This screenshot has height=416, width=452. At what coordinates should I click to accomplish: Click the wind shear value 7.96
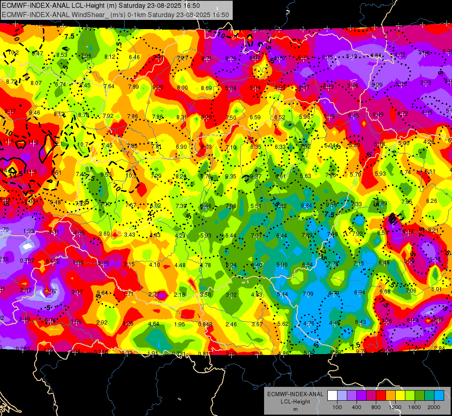pyautogui.click(x=86, y=56)
